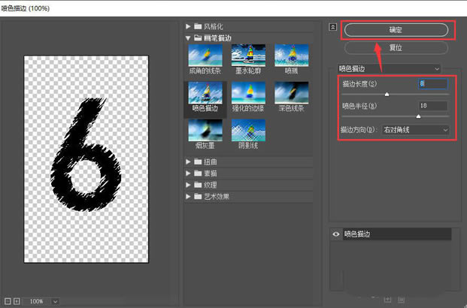This screenshot has height=308, width=467.
Task: Click the zoom out minus button
Action: 8,301
